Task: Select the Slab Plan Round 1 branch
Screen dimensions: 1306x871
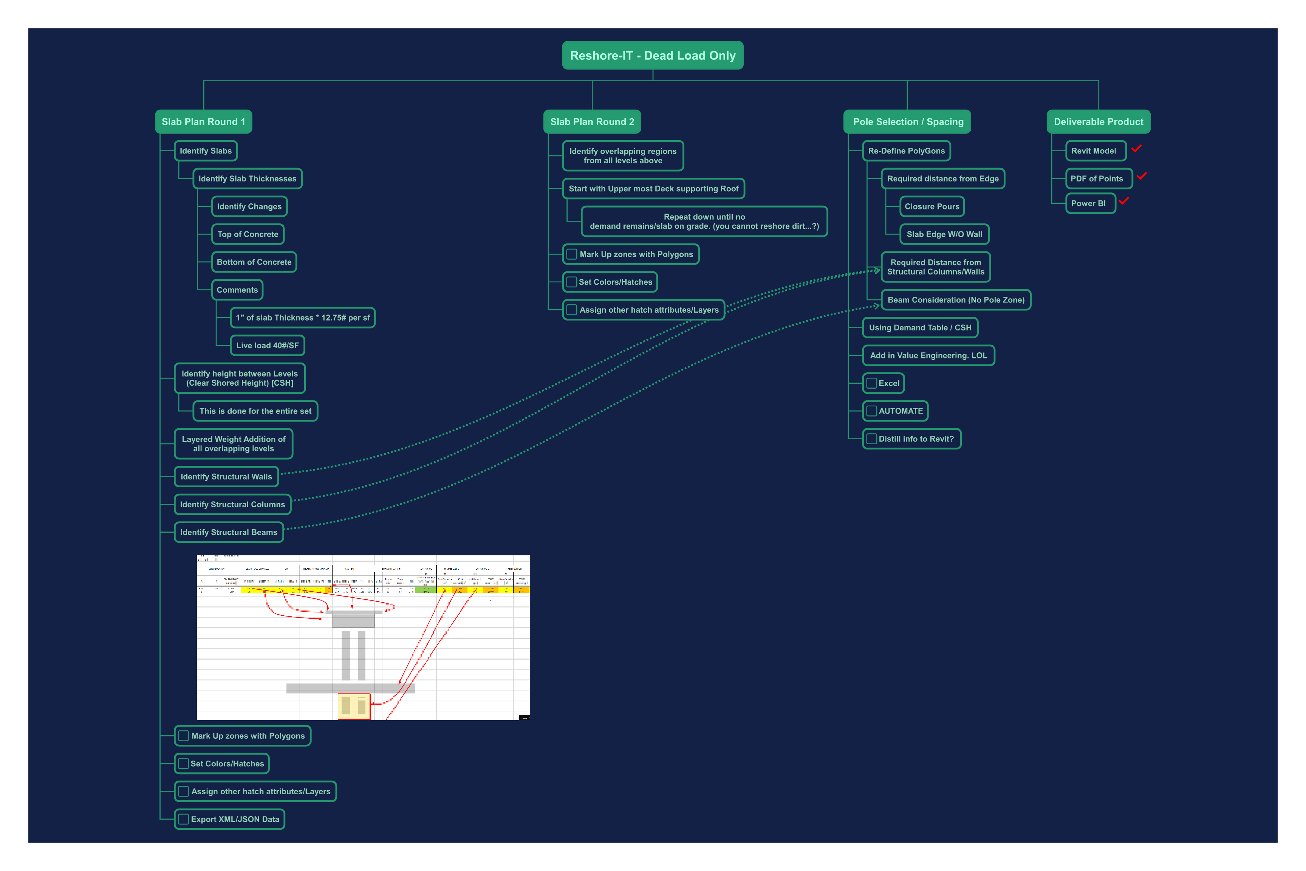Action: coord(203,122)
